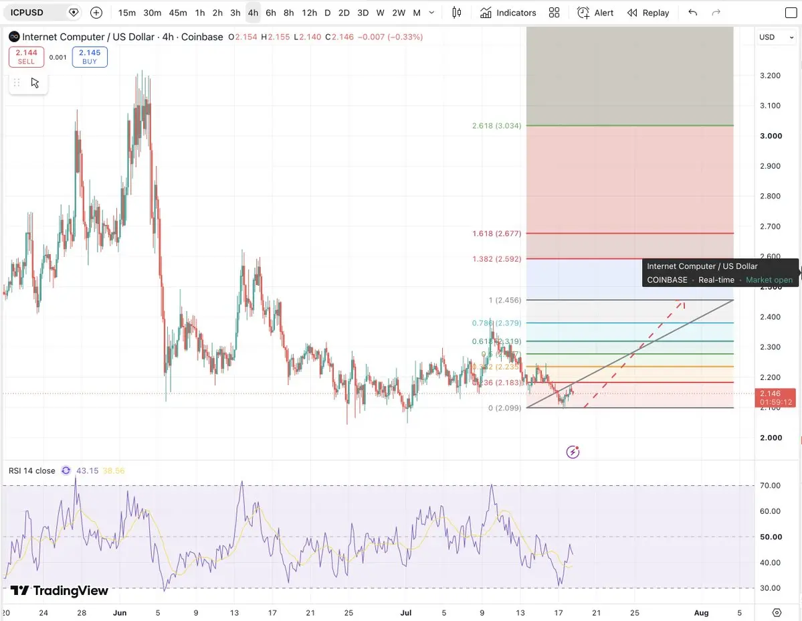
Task: Start bar Replay mode
Action: [x=648, y=13]
